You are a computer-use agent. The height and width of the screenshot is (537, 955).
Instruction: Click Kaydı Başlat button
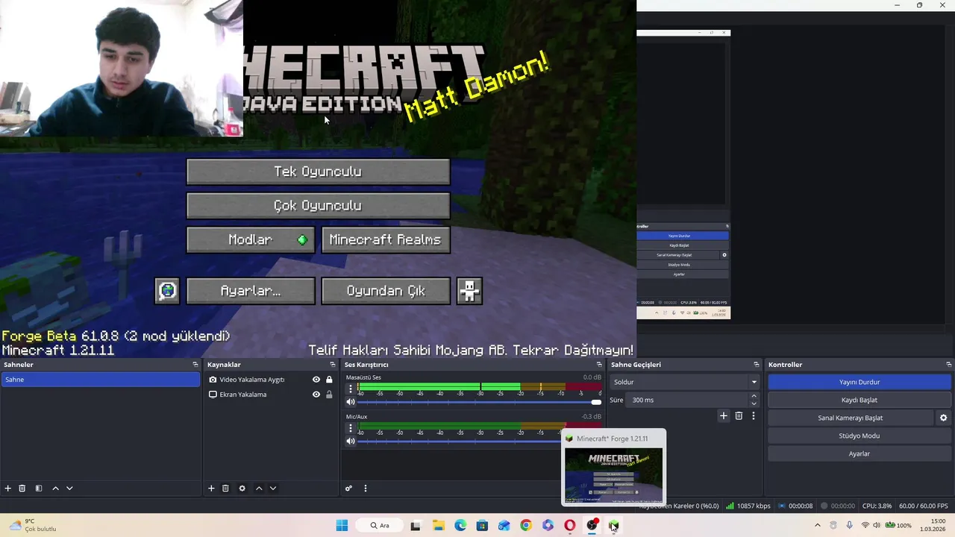click(859, 400)
